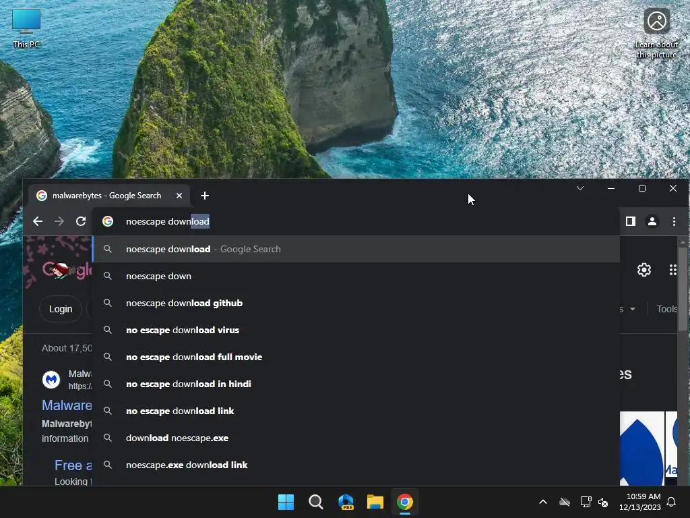Select the This PC desktop icon
This screenshot has width=690, height=518.
26,28
